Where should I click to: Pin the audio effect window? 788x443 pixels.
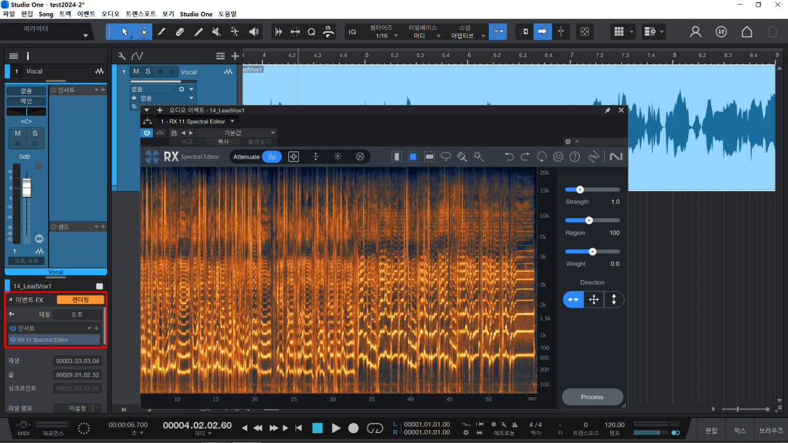(607, 110)
